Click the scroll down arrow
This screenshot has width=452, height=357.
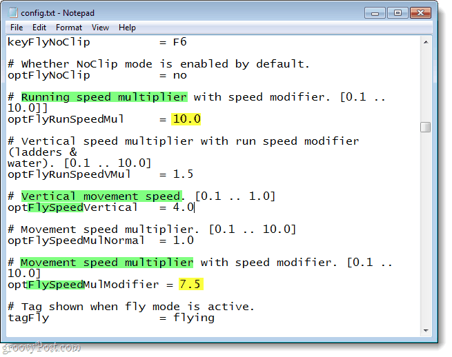tap(426, 331)
